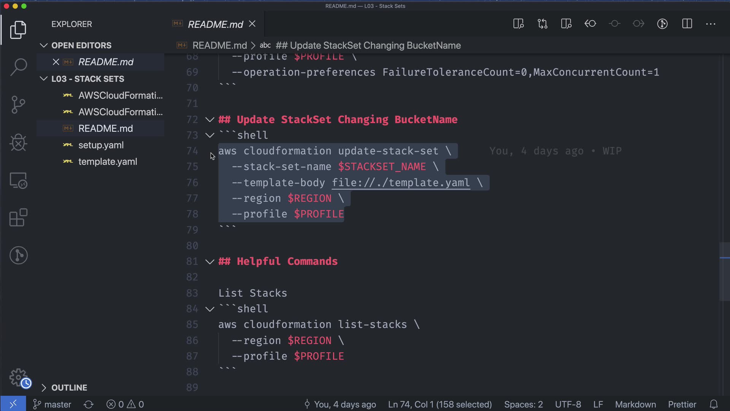Open the Search view in activity bar
The image size is (730, 411).
(x=18, y=67)
